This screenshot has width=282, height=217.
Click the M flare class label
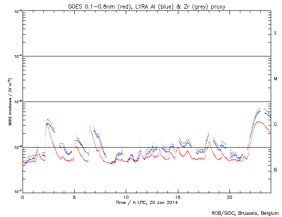point(275,79)
